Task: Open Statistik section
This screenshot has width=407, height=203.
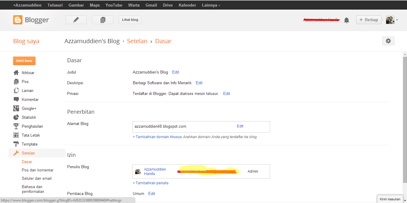Action: [29, 117]
